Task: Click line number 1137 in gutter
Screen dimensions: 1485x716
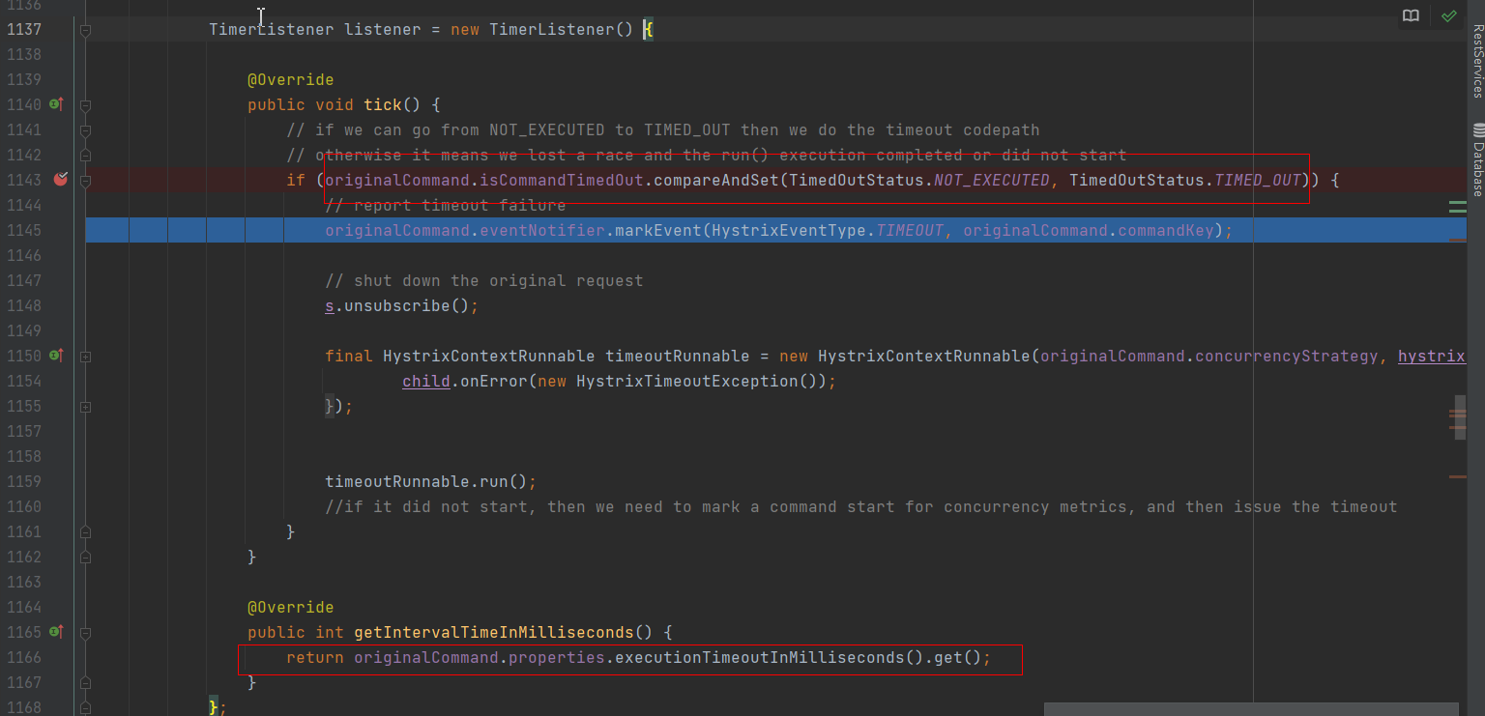Action: point(25,29)
